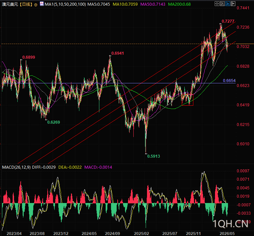
Task: Click the 0.6215 price axis value
Action: [243, 125]
